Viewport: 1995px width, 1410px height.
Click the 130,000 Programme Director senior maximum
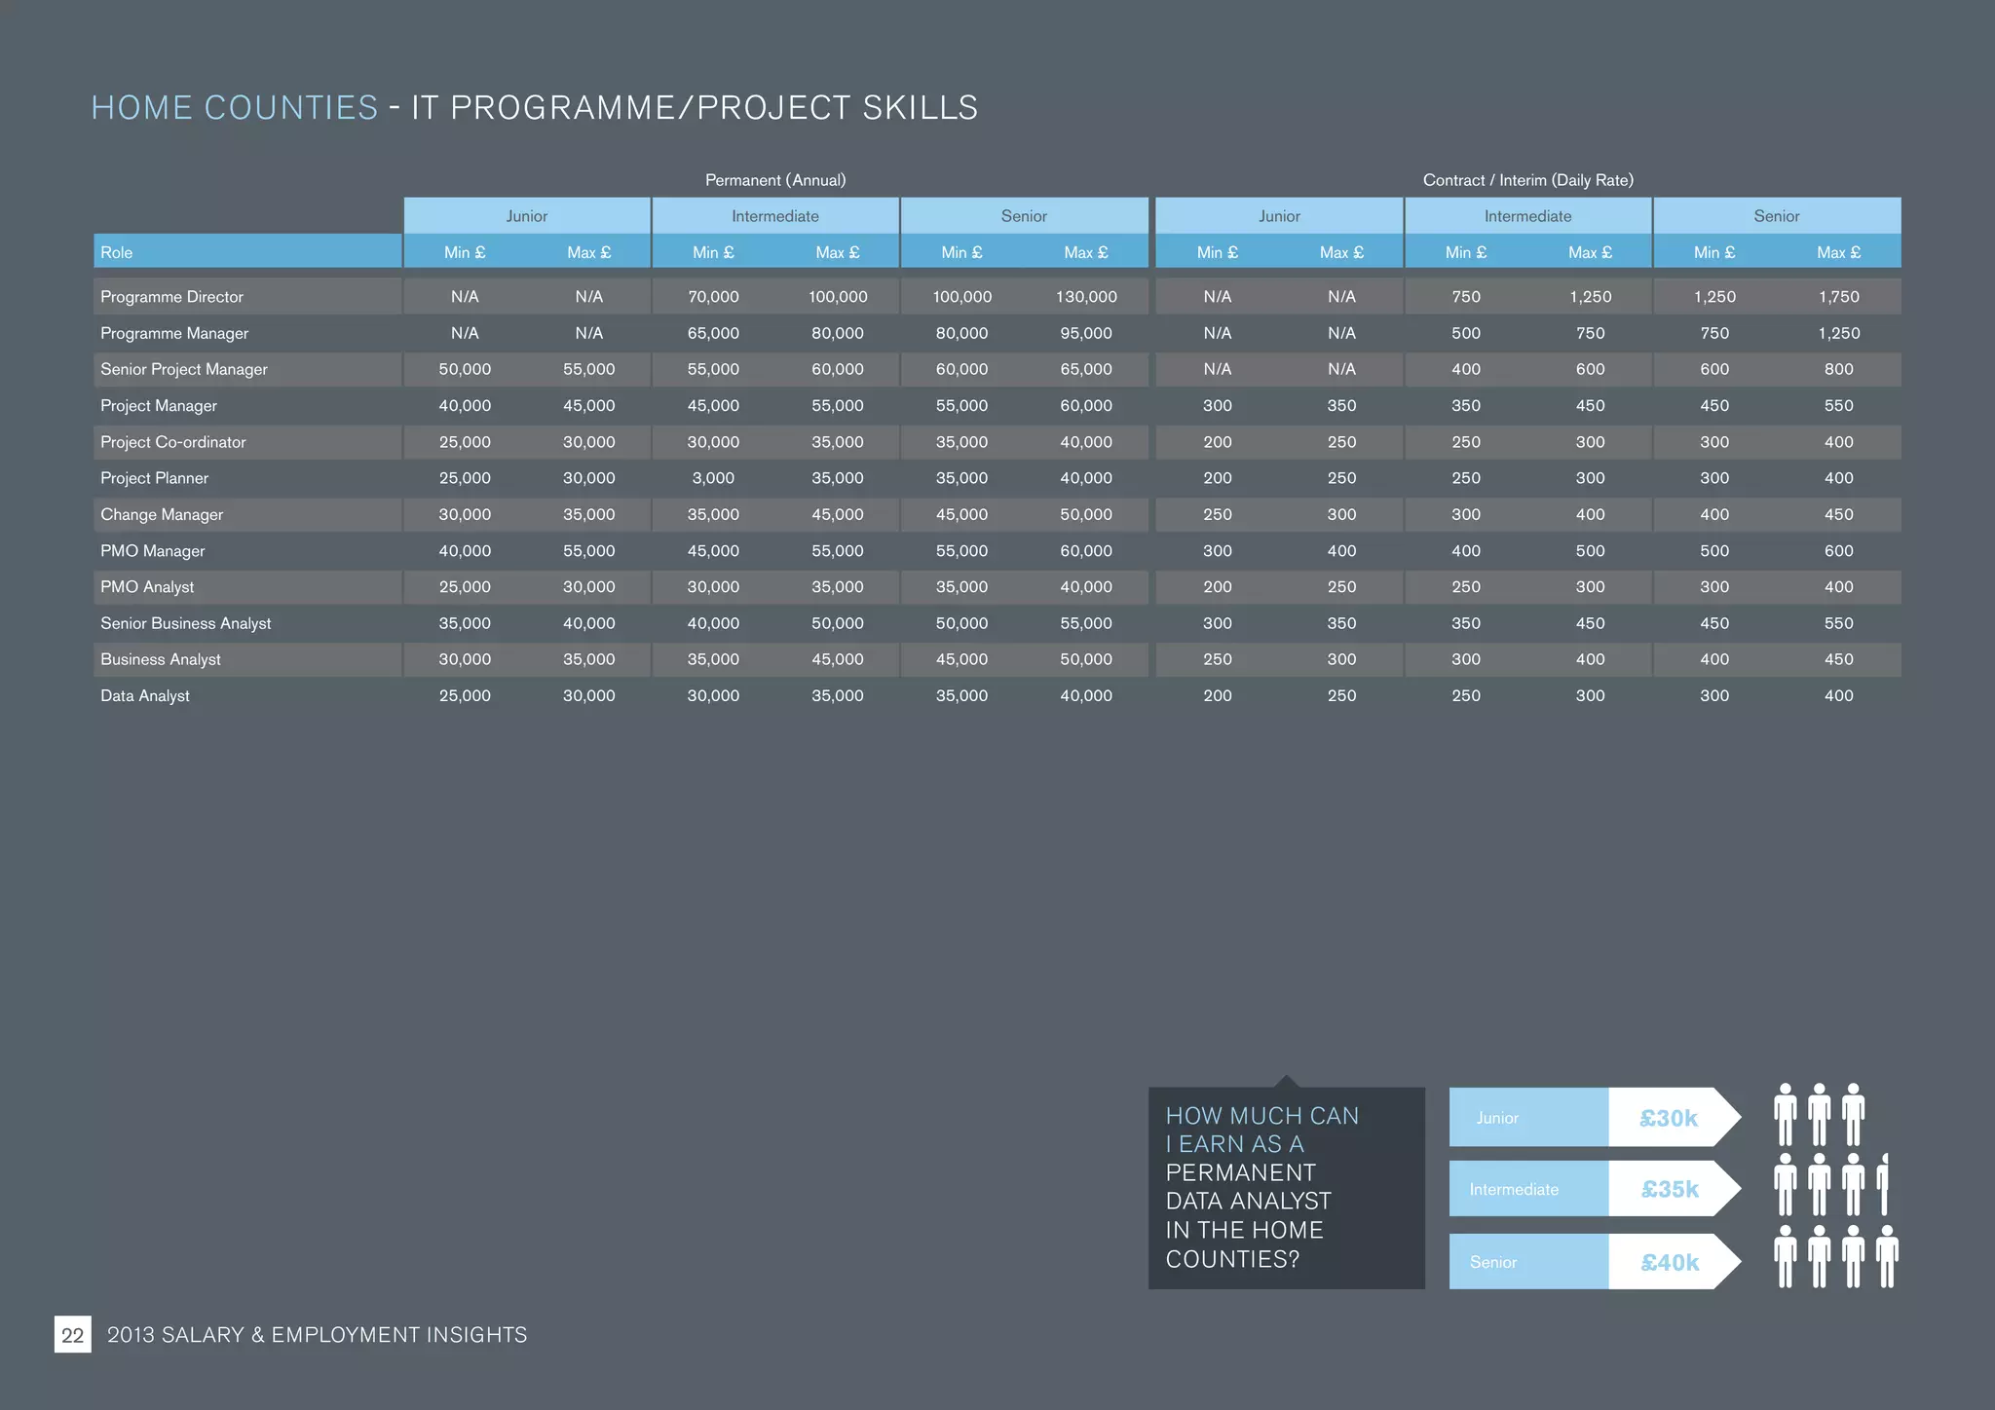(x=1086, y=297)
